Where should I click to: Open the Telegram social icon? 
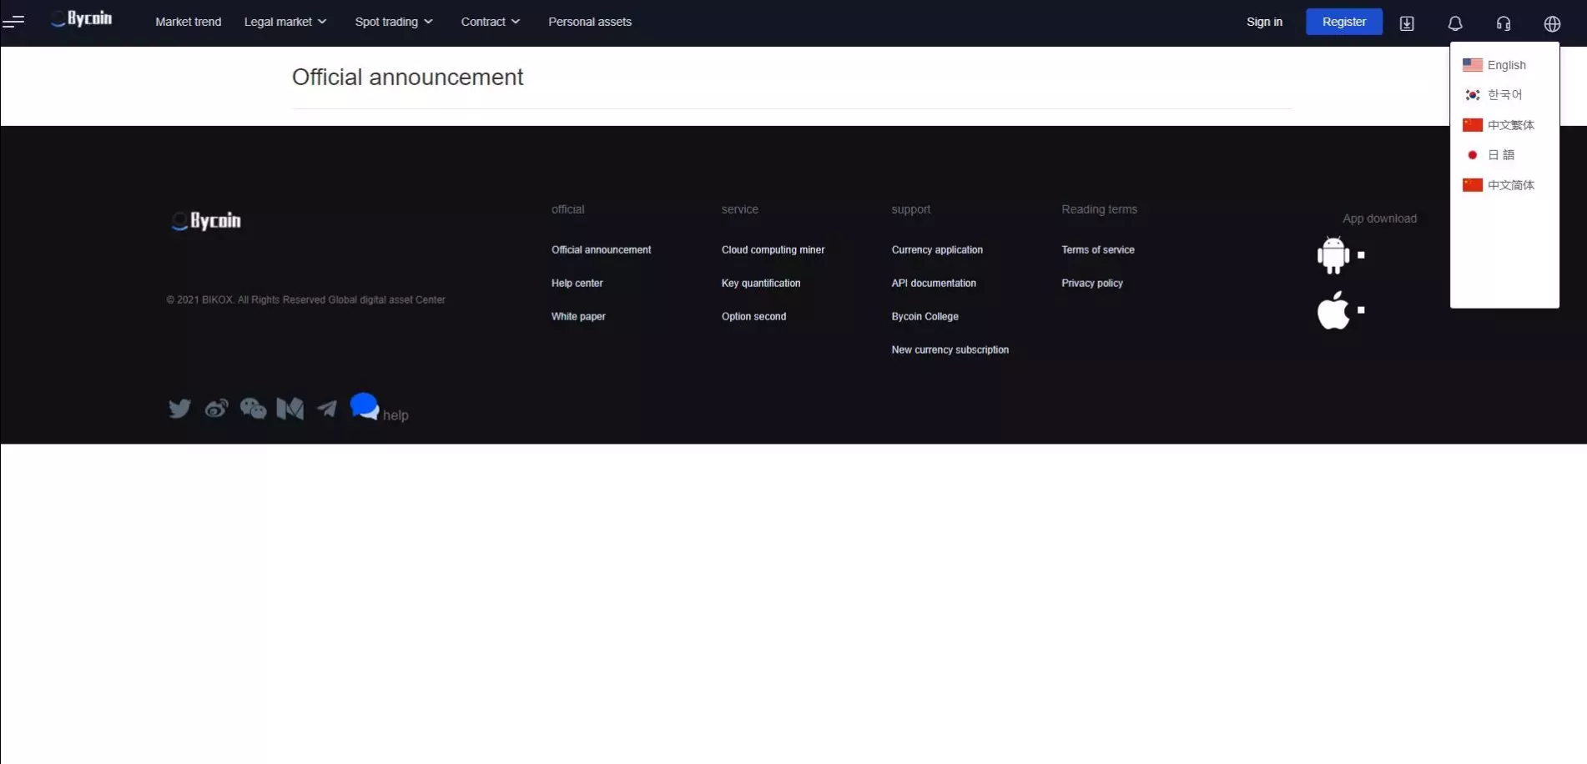327,409
